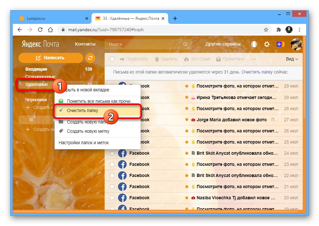Screen dimensions: 319x226
Task: Open Настройки папок и меток entry
Action: [x=97, y=143]
